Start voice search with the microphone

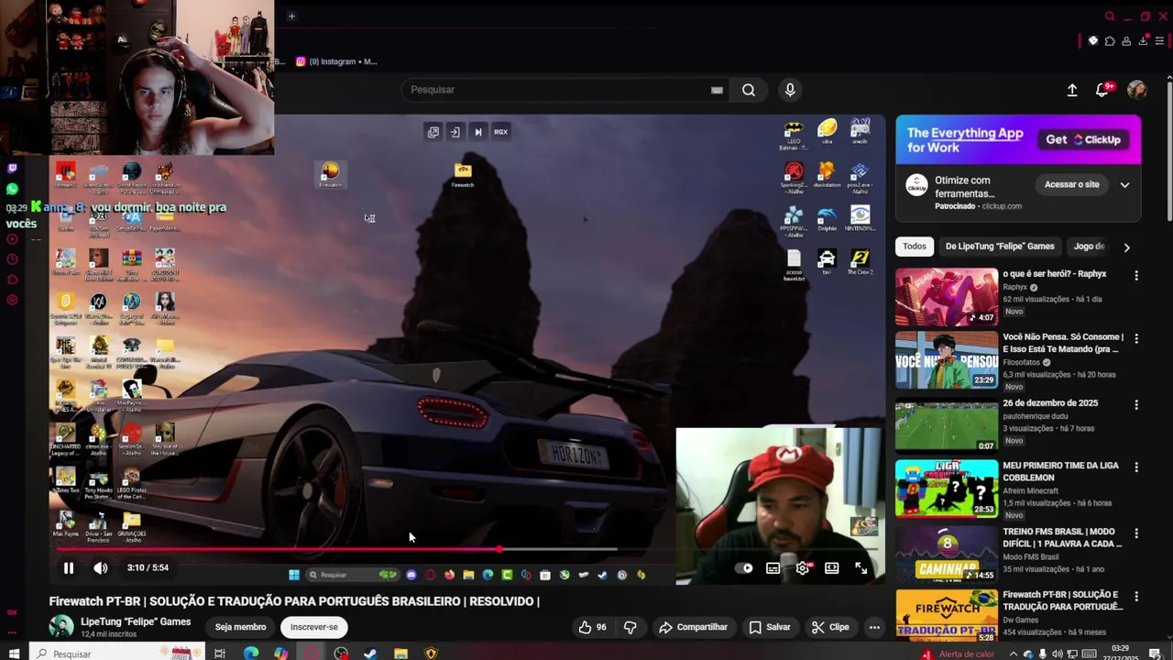coord(790,90)
